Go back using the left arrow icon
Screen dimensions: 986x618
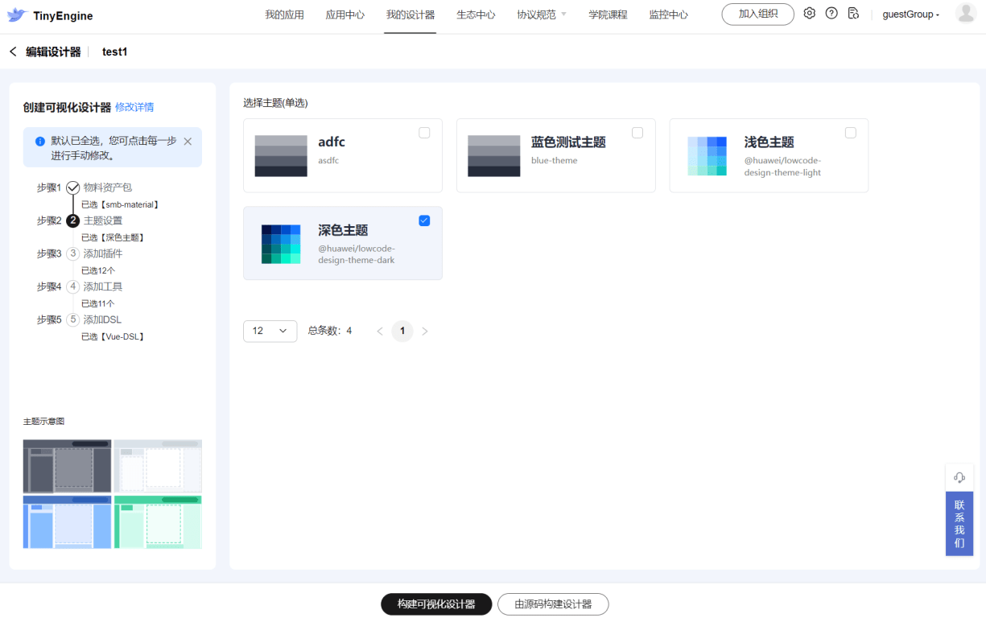coord(13,51)
